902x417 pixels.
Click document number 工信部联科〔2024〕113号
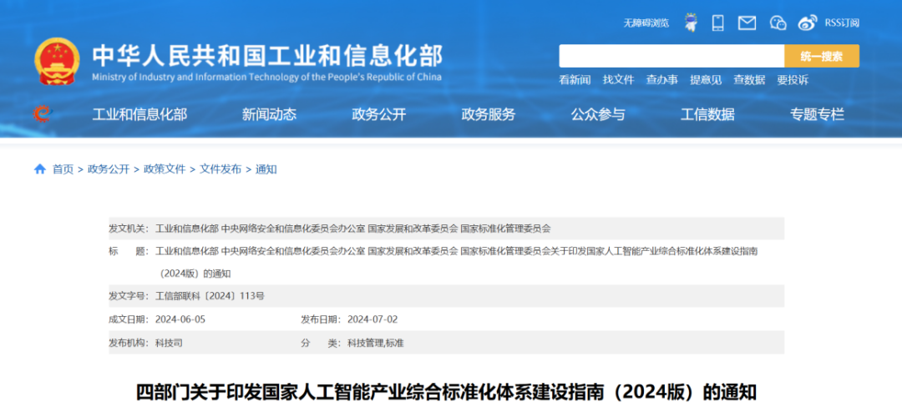[210, 296]
